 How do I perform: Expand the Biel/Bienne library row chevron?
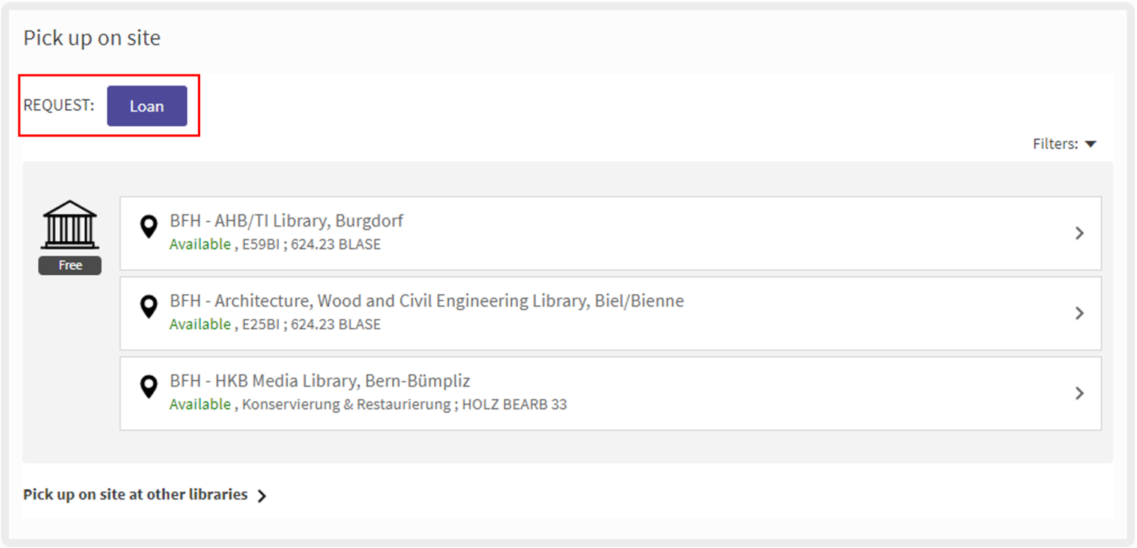tap(1080, 313)
